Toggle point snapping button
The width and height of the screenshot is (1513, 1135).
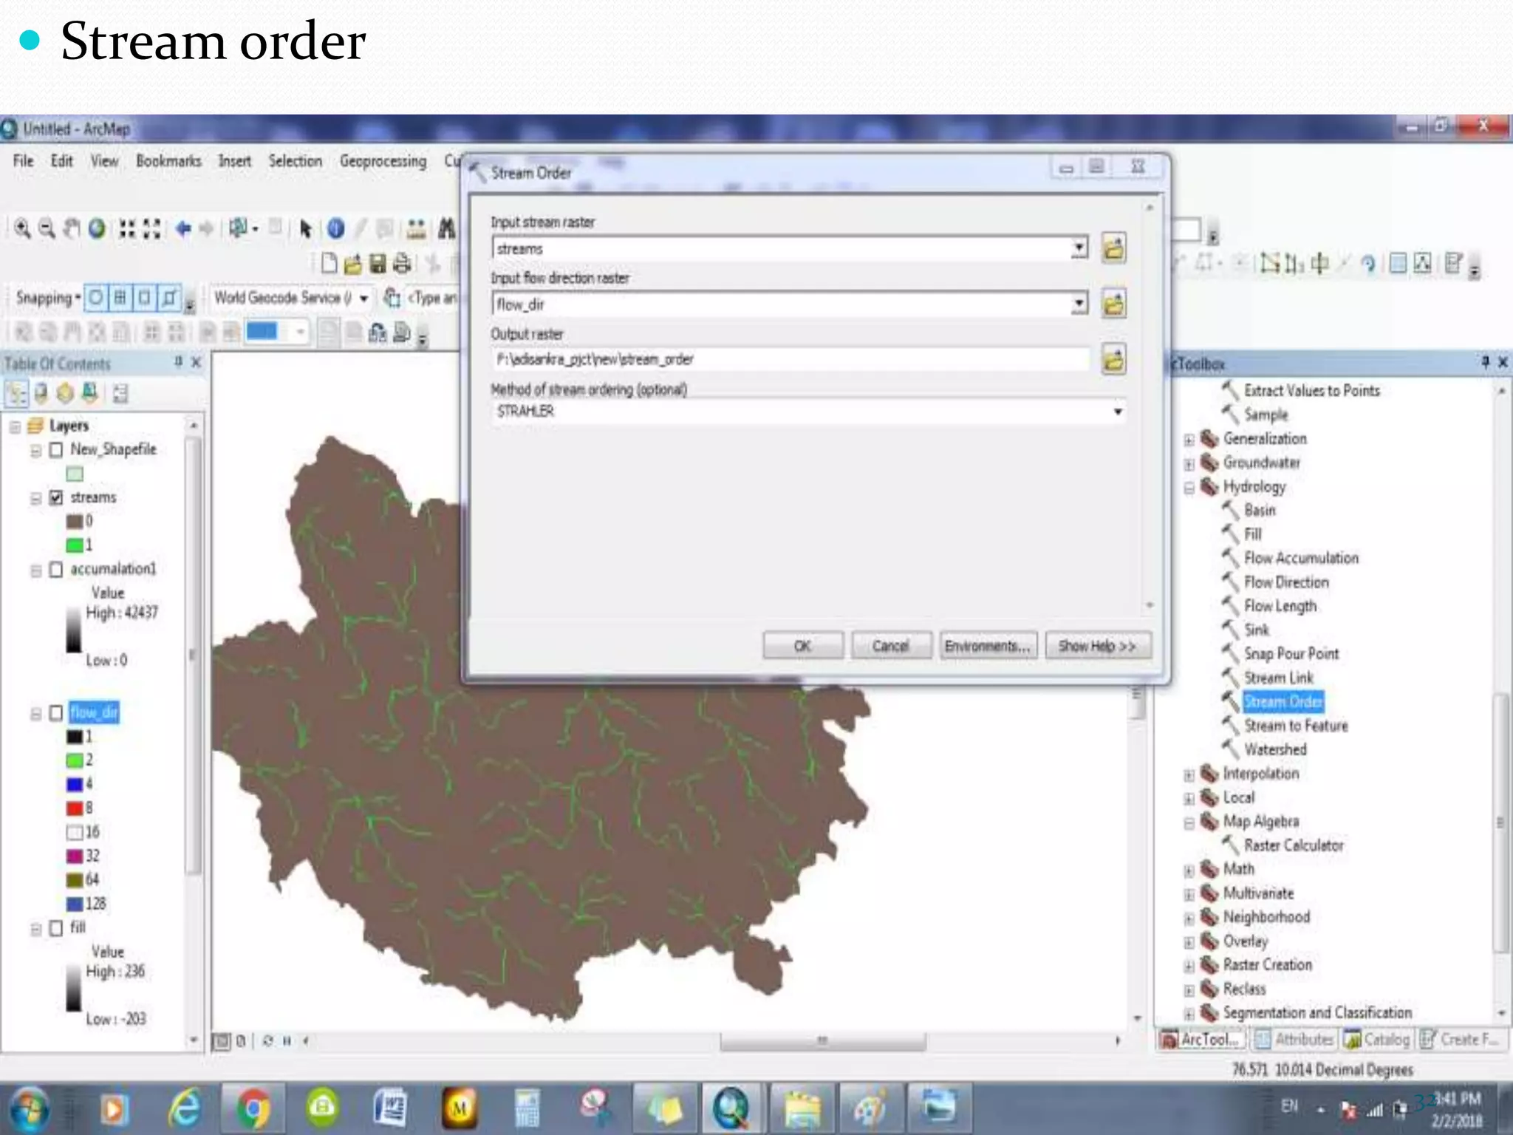point(96,298)
